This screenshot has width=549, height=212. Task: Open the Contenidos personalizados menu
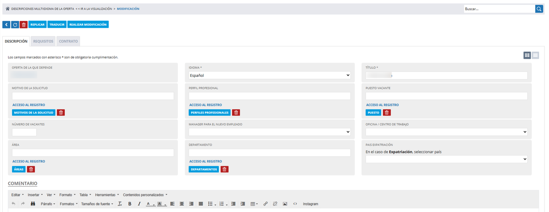coord(145,195)
